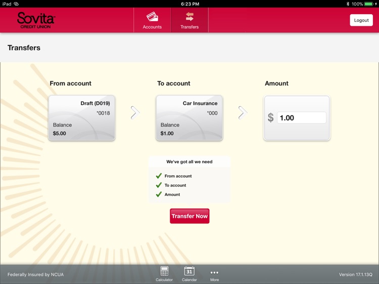
Task: Choose the Car Insurance account card
Action: click(189, 118)
